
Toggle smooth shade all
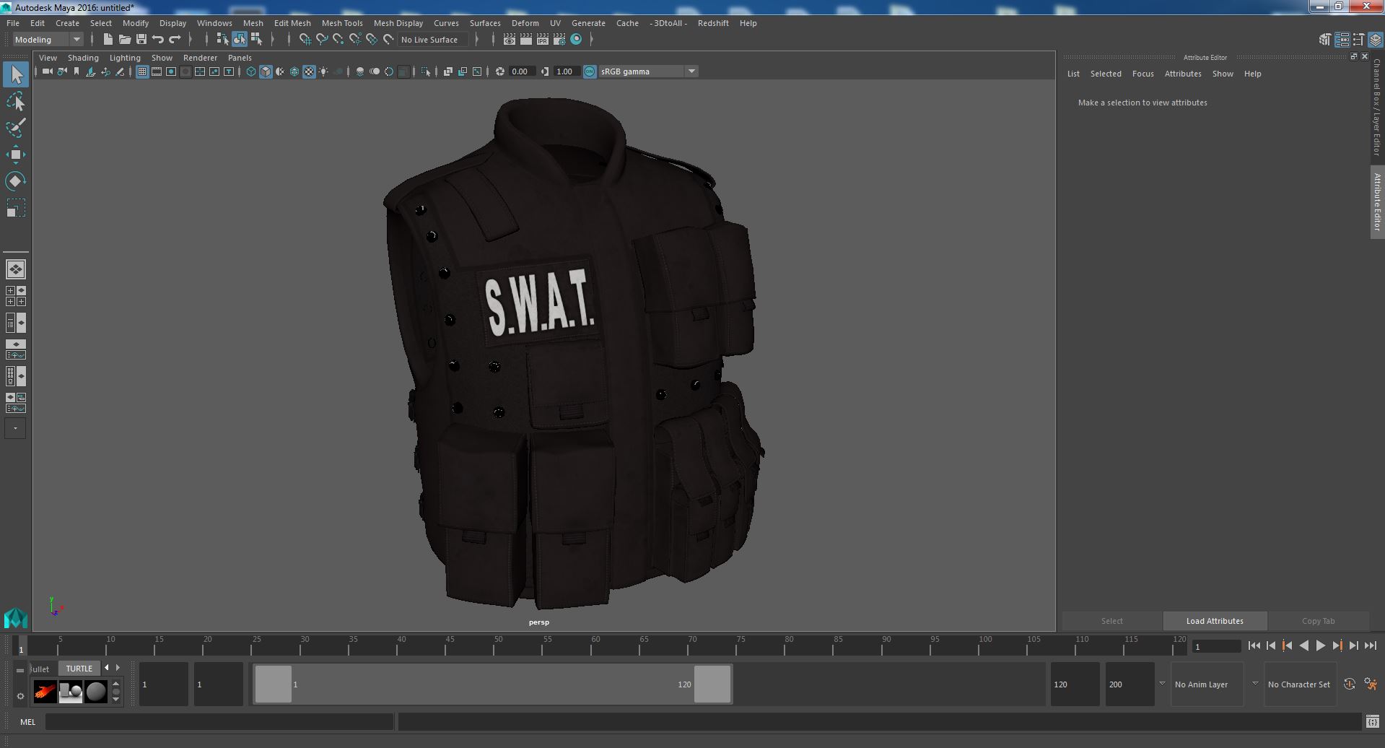coord(266,71)
